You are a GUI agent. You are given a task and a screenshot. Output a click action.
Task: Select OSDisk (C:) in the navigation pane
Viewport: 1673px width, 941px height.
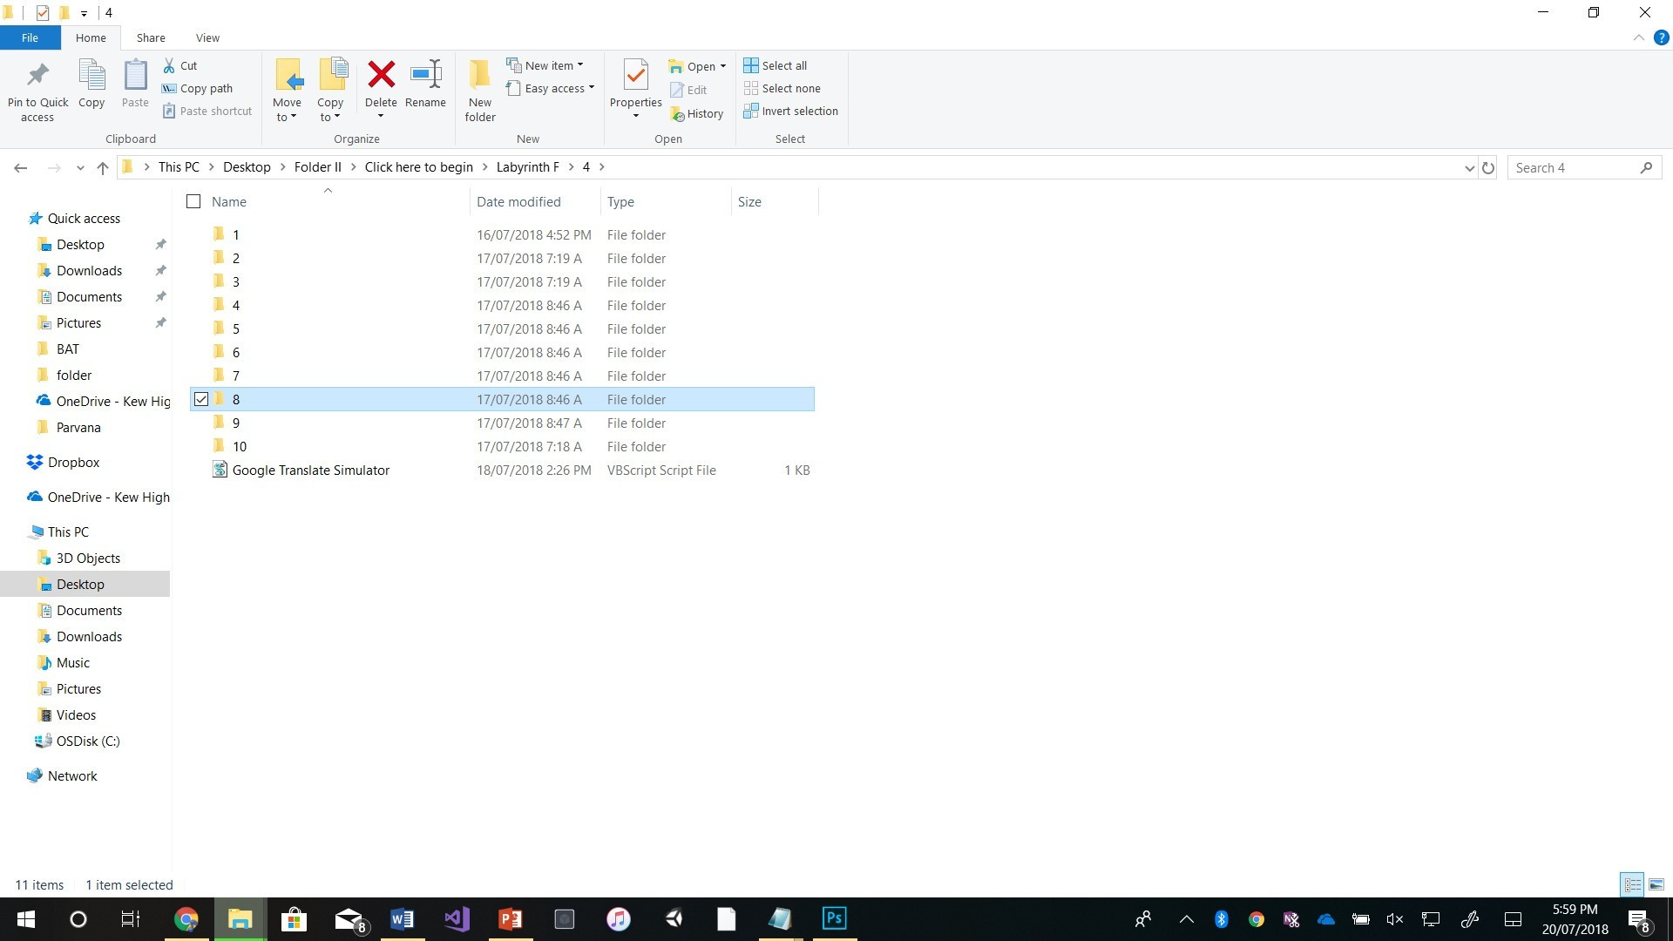(x=88, y=741)
